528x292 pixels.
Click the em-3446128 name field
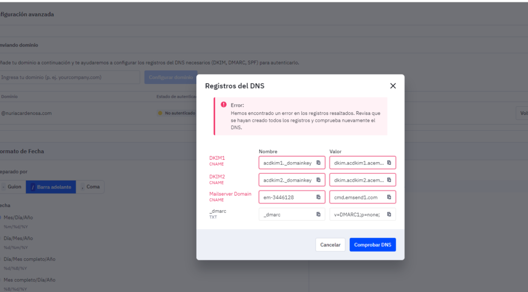click(x=292, y=197)
